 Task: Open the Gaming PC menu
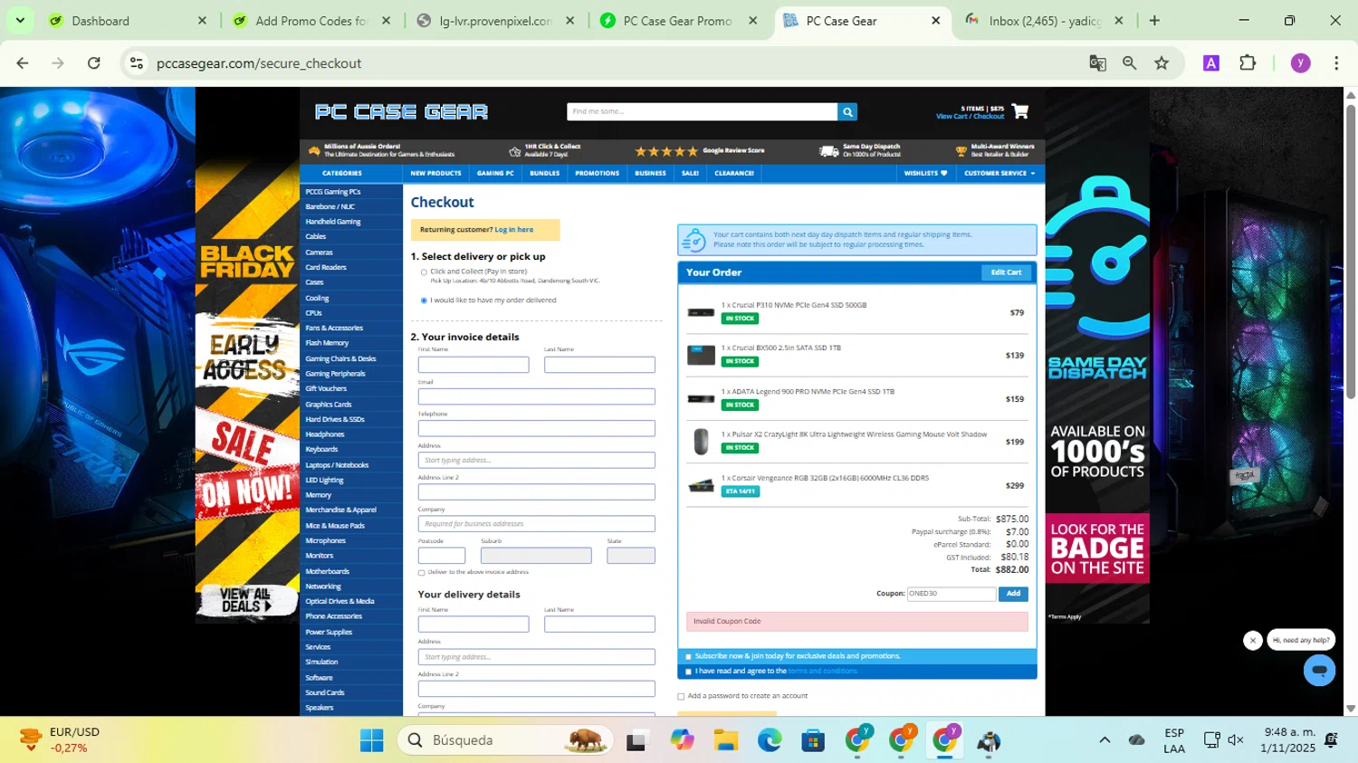(495, 173)
